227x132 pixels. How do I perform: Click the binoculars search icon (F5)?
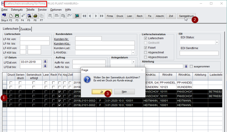29,16
